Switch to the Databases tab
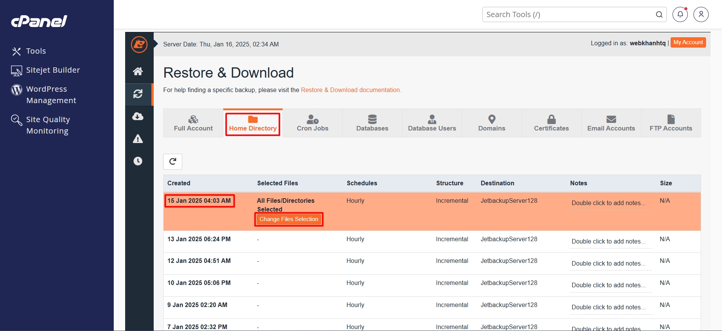Viewport: 722px width, 331px height. pos(372,123)
